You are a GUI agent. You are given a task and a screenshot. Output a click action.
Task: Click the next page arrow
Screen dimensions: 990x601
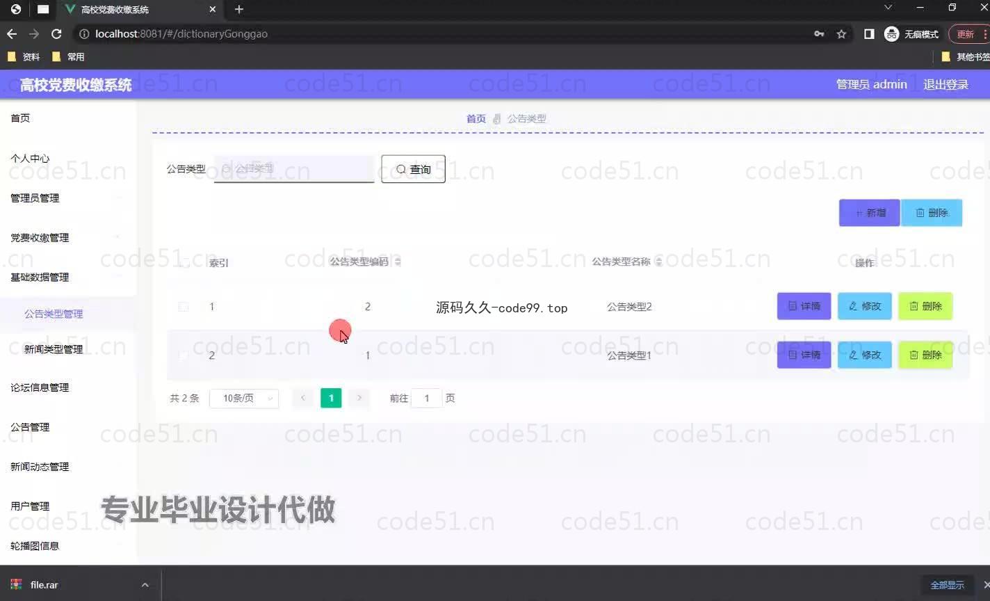coord(359,398)
